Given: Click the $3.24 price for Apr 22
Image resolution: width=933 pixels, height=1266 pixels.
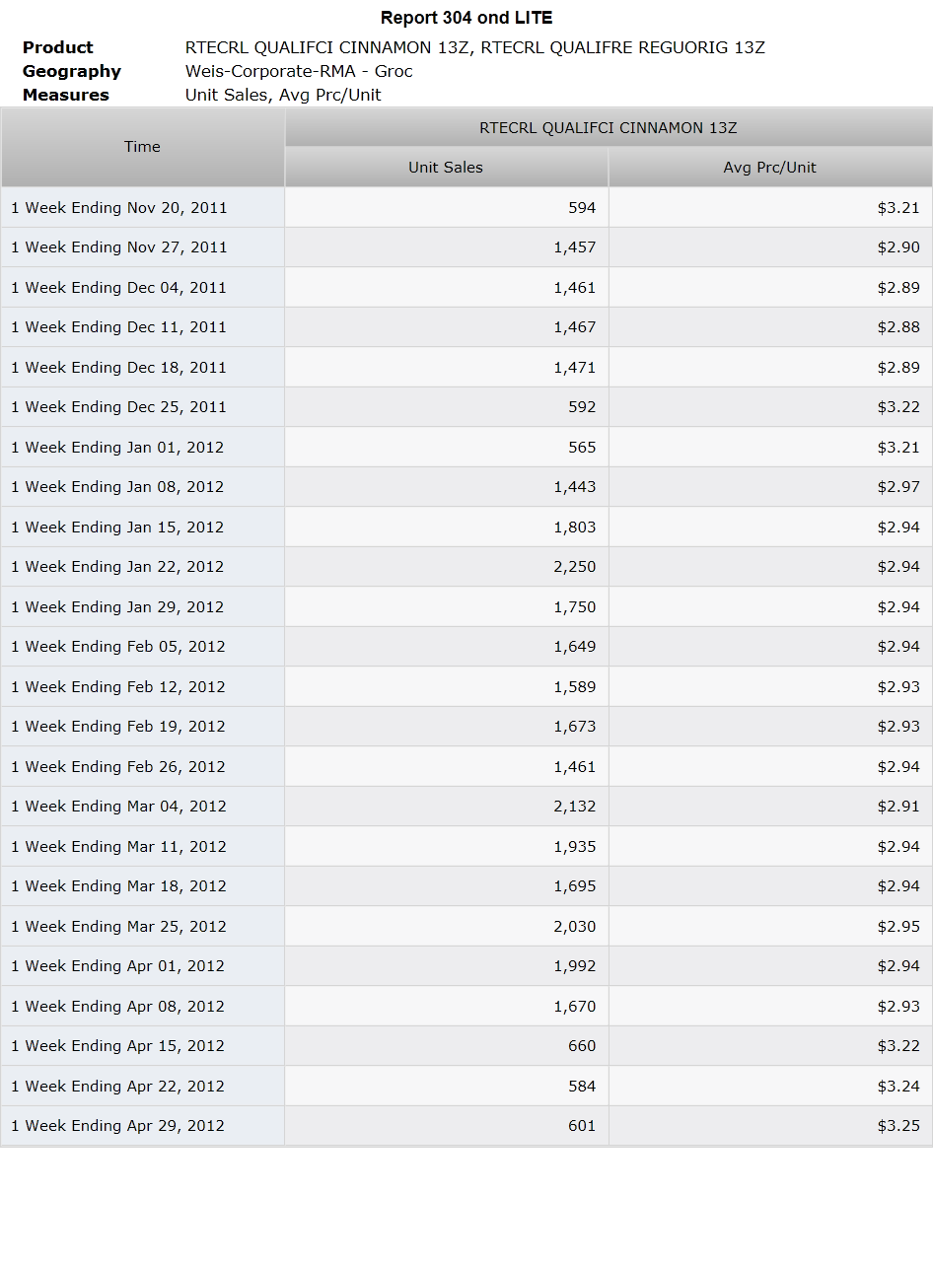Looking at the screenshot, I should 898,1087.
